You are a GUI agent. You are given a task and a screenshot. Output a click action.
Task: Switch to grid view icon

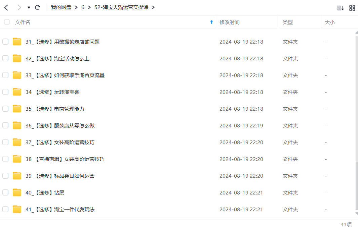tap(352, 8)
